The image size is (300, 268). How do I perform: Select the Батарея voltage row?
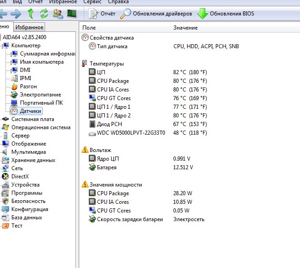(141, 167)
